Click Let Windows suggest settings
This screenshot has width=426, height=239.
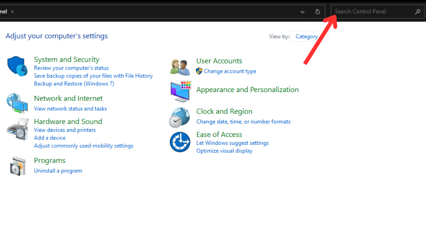point(232,143)
